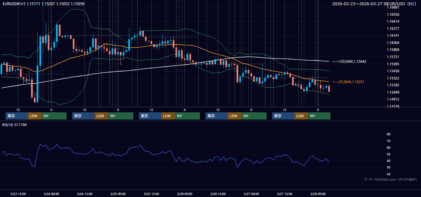Select the RSI(14) 37.1194 indicator label
This screenshot has width=421, height=197.
click(14, 125)
